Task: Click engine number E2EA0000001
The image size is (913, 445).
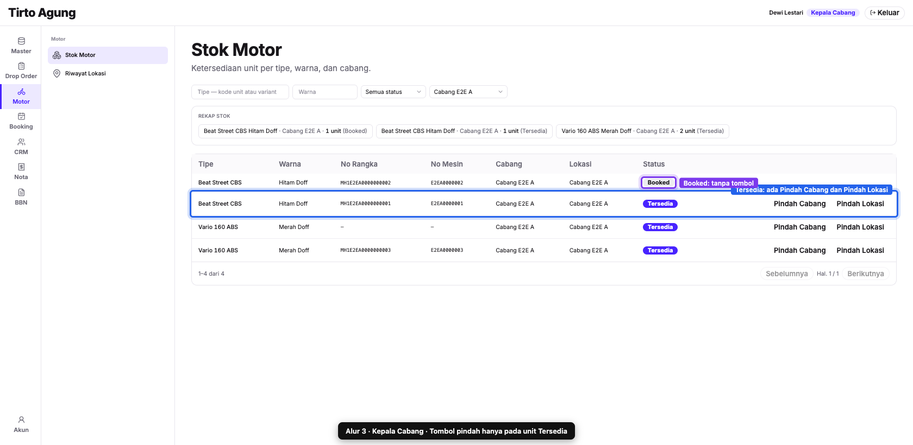Action: point(447,204)
